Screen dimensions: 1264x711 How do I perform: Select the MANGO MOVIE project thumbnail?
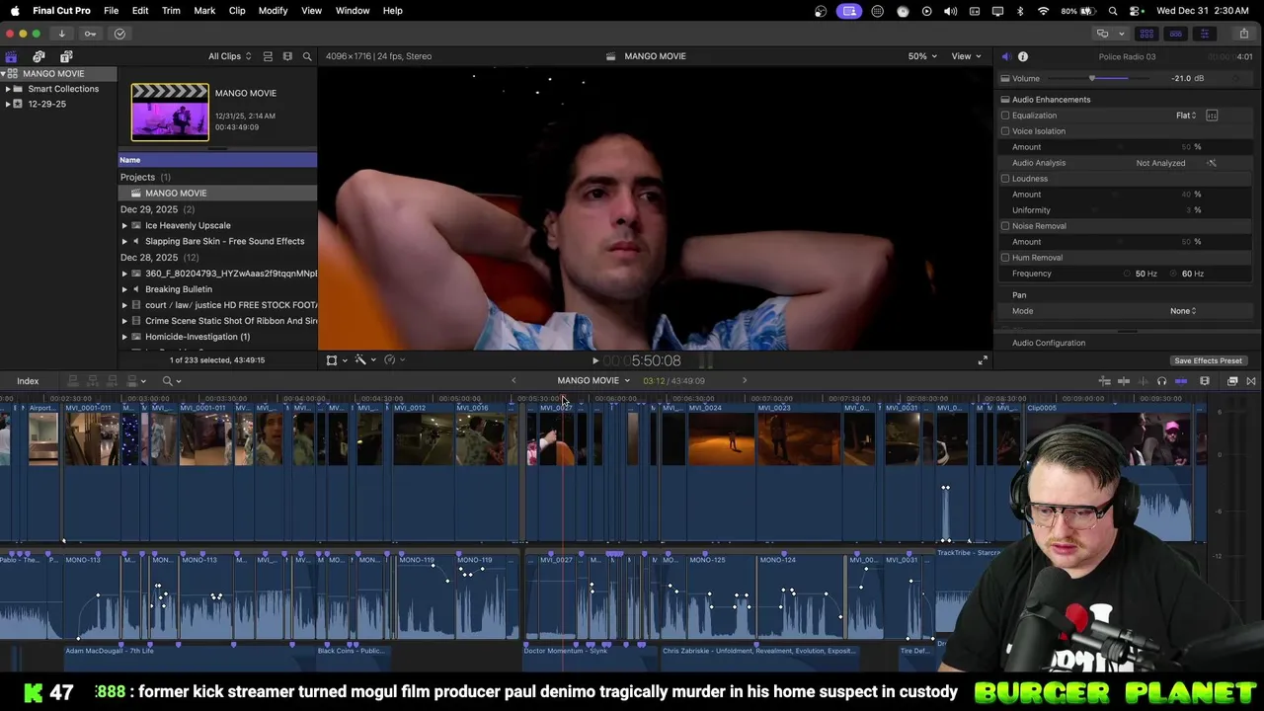(170, 113)
